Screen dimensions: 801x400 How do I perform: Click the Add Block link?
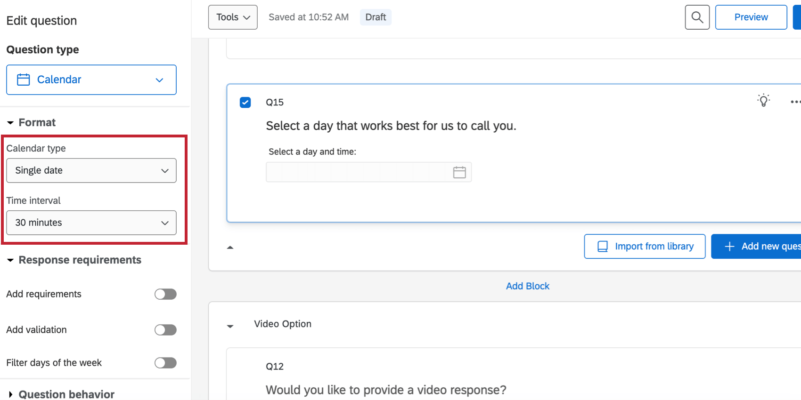point(527,286)
